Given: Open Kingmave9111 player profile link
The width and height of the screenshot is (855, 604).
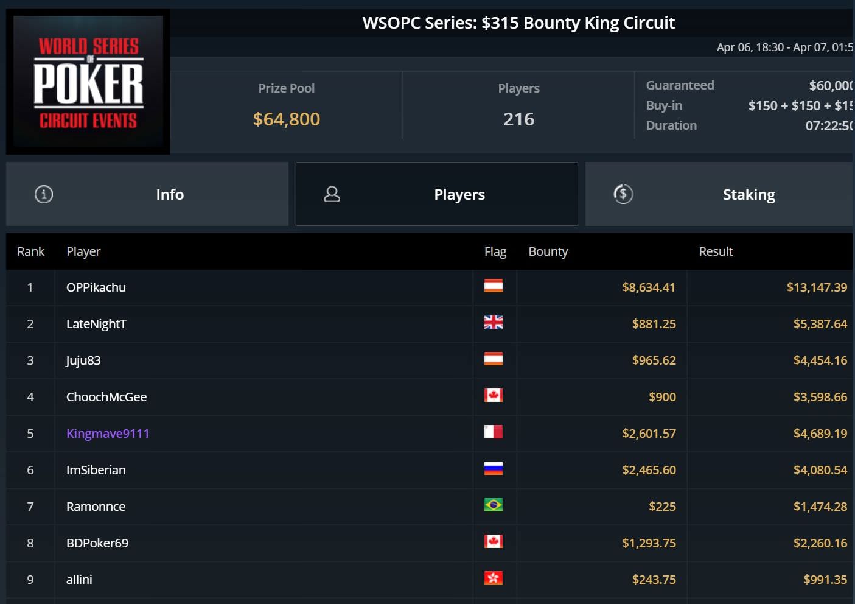Looking at the screenshot, I should (108, 434).
